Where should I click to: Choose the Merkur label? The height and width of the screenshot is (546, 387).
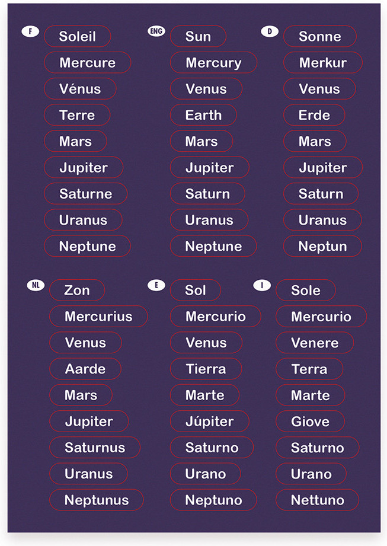323,62
